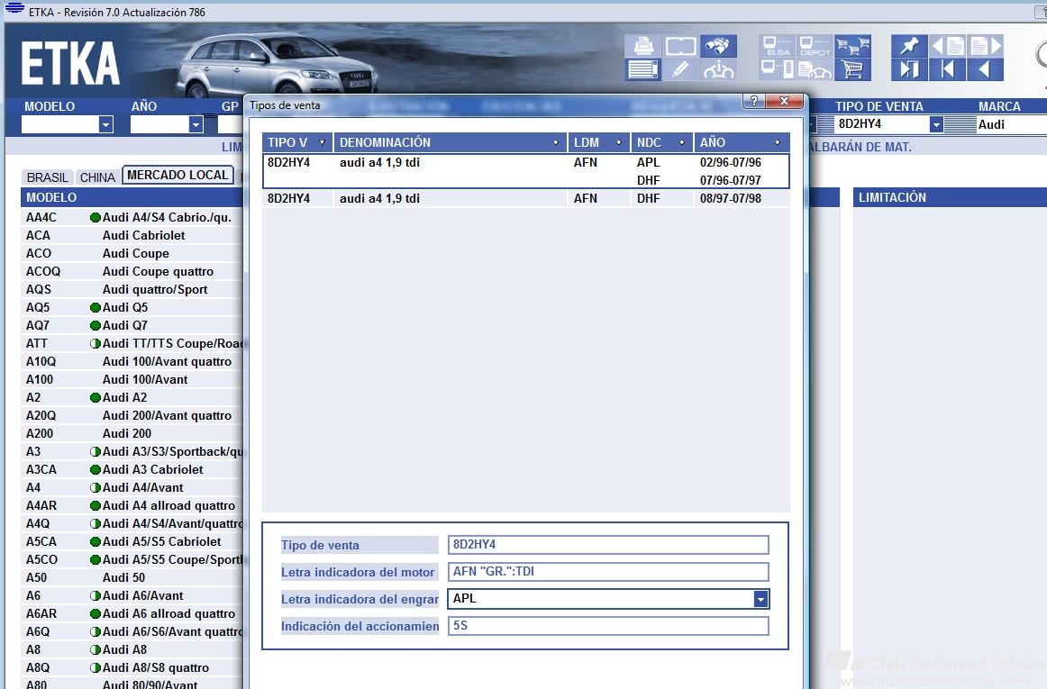
Task: Click the DENOMINACIÓN column header
Action: 450,142
